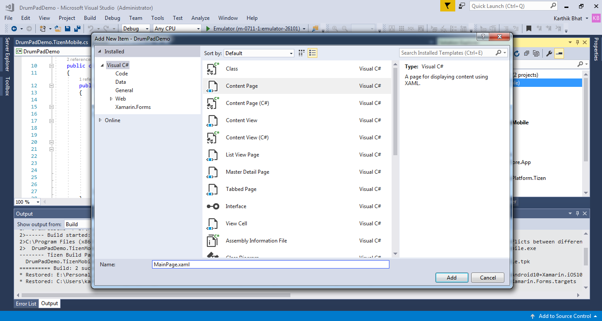Toggle the Preview Selected Items button
Screen dimensions: 602x321
pyautogui.click(x=559, y=53)
